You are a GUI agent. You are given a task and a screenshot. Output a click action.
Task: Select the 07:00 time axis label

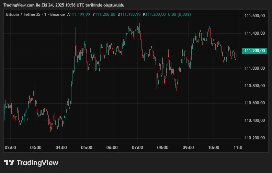coord(137,147)
